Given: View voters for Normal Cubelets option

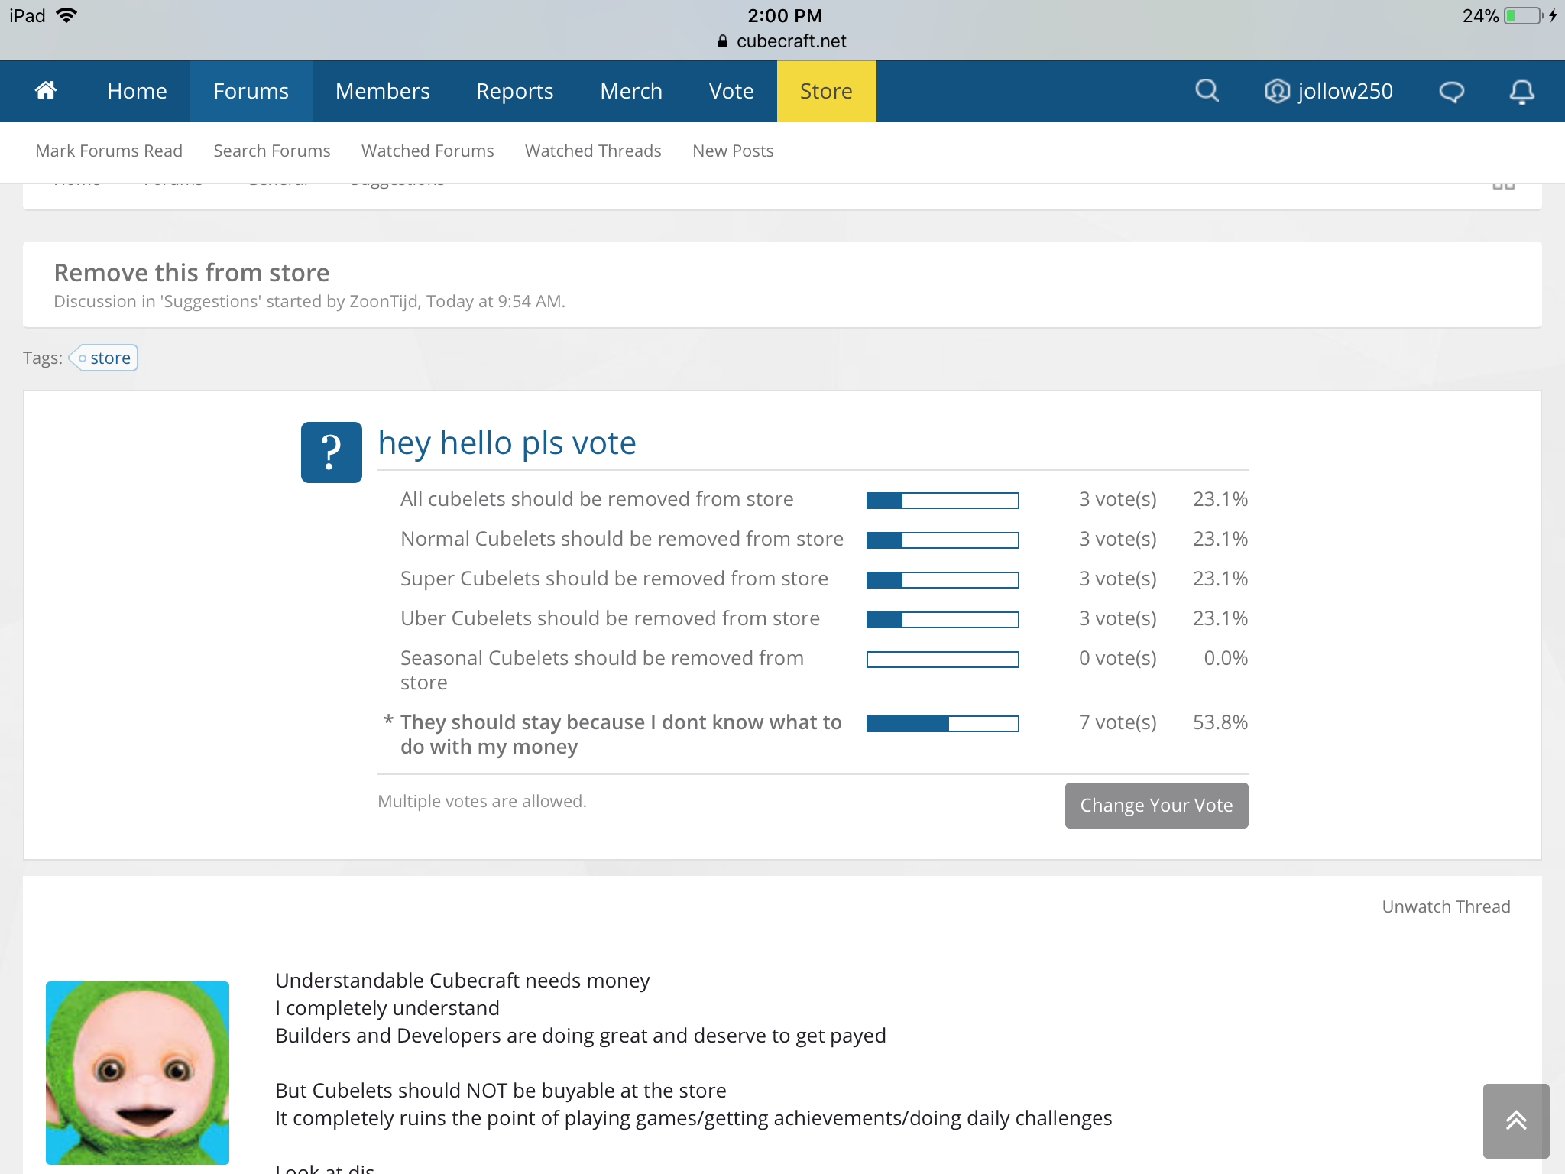Looking at the screenshot, I should 1118,539.
